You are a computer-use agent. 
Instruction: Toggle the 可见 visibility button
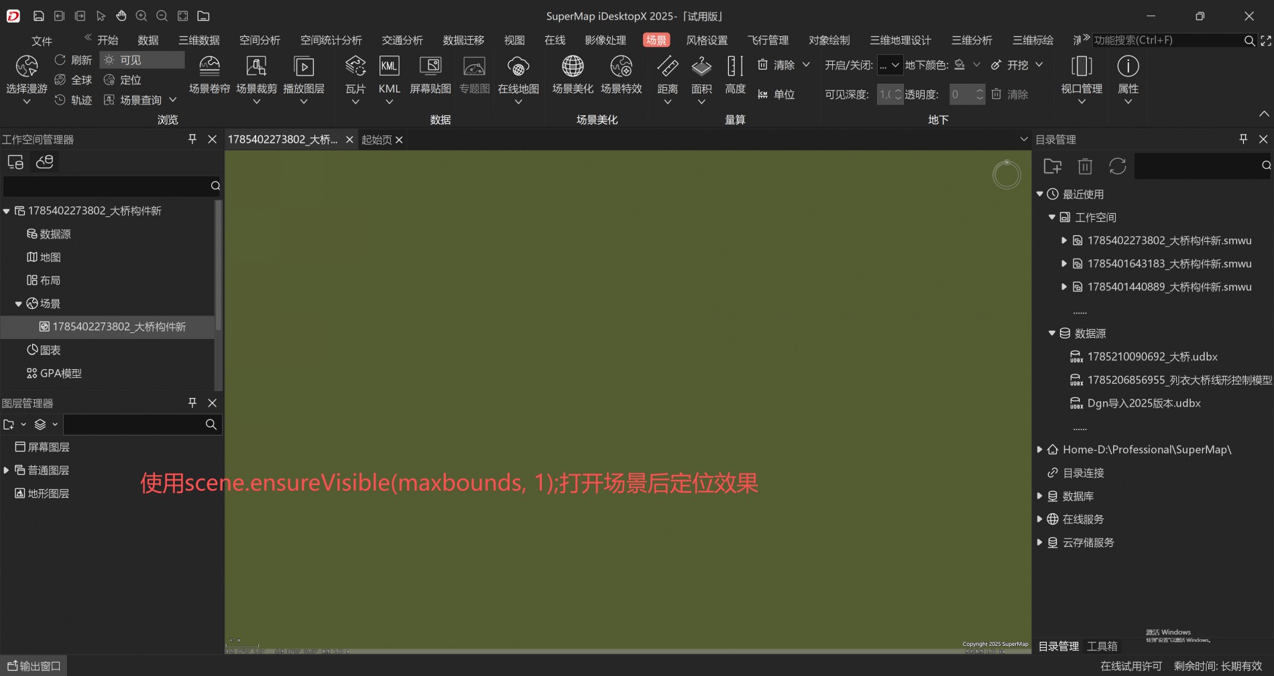pyautogui.click(x=142, y=60)
